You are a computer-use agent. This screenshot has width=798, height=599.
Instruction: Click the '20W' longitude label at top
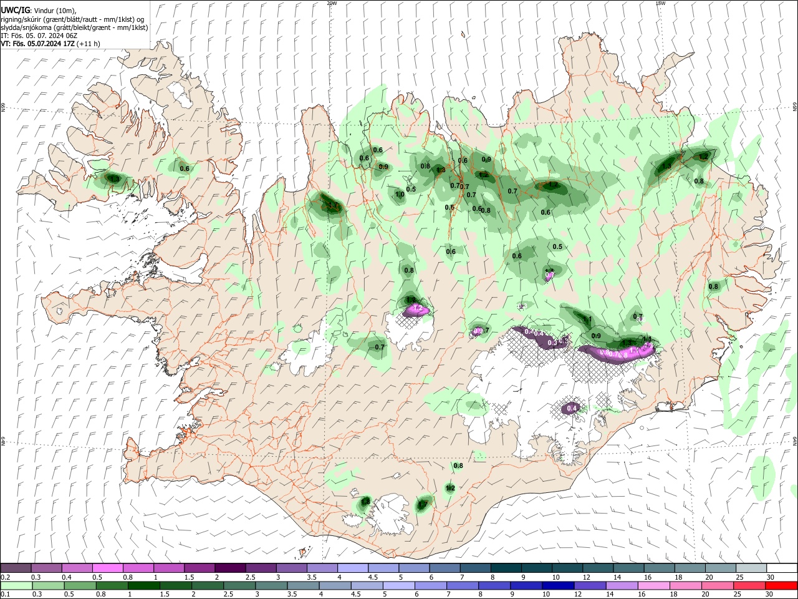click(x=332, y=3)
